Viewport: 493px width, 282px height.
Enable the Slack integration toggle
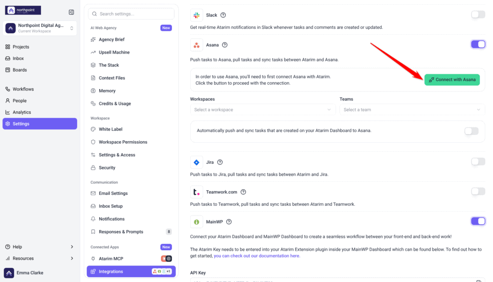click(478, 14)
